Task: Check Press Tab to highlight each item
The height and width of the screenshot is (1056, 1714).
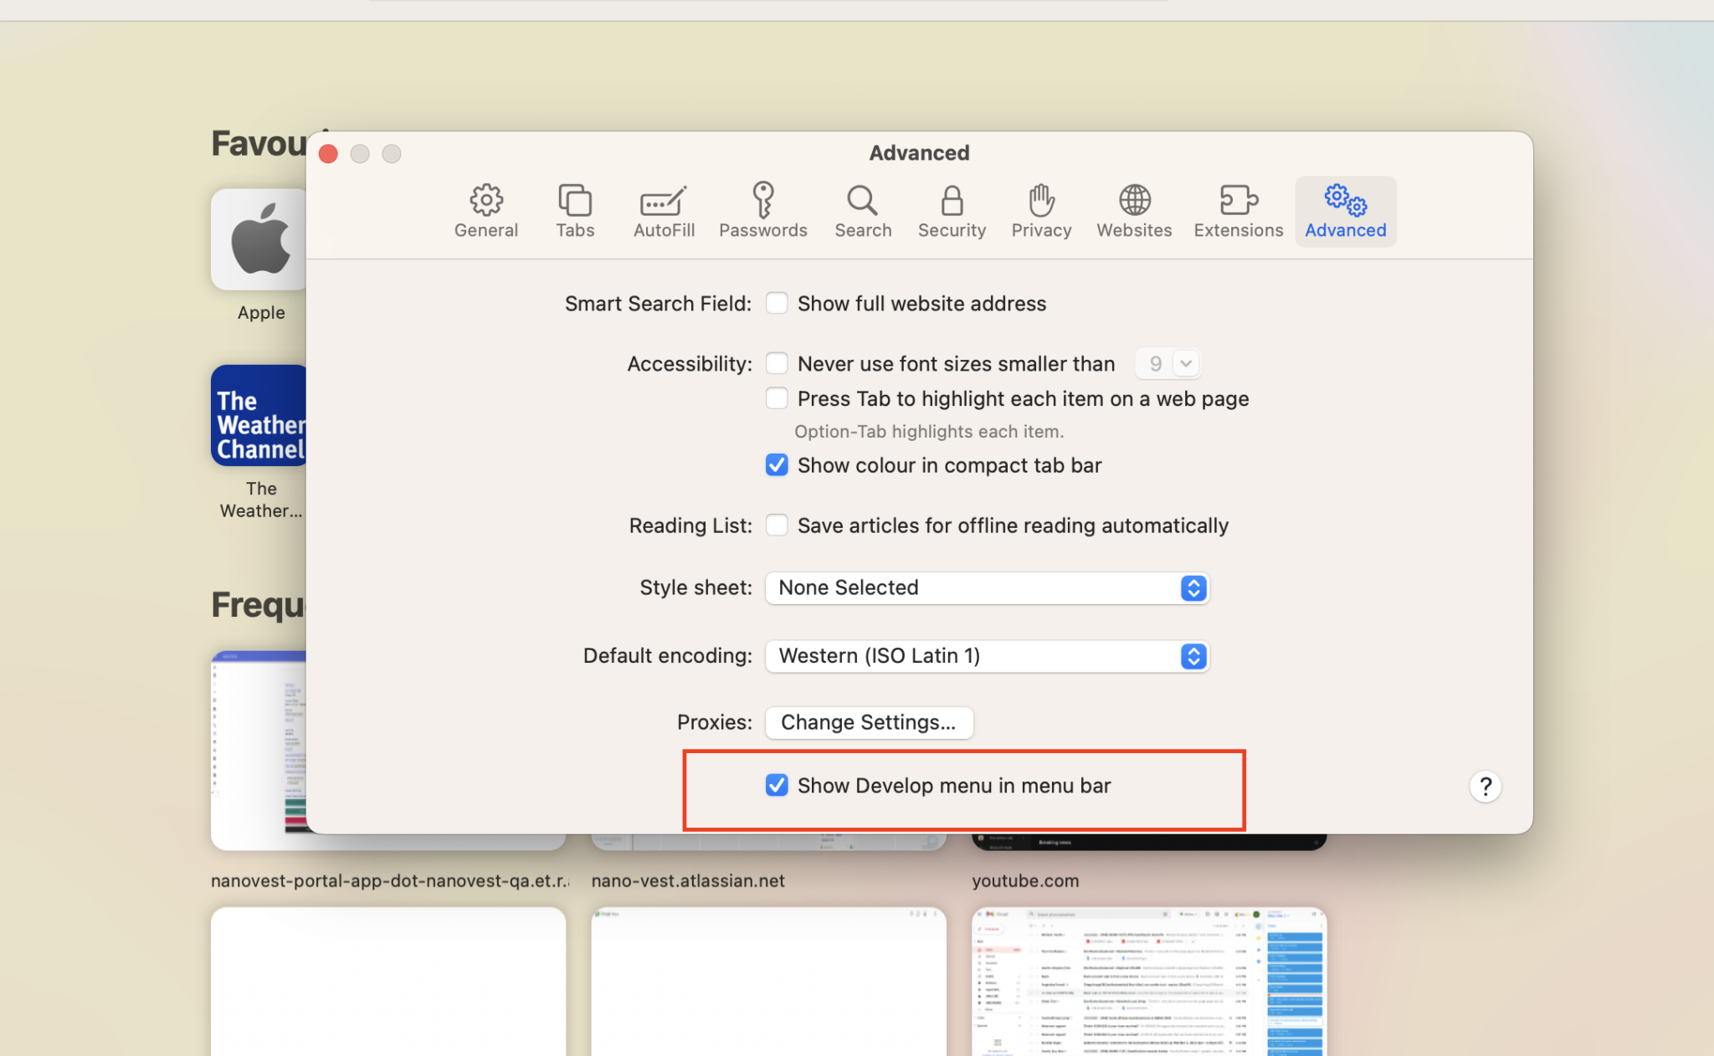Action: (x=777, y=398)
